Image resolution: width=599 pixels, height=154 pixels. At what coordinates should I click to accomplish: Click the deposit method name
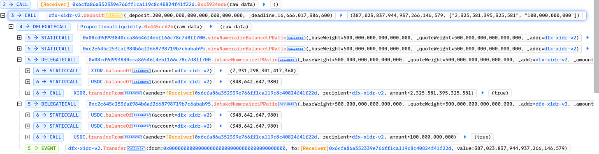tap(94, 16)
